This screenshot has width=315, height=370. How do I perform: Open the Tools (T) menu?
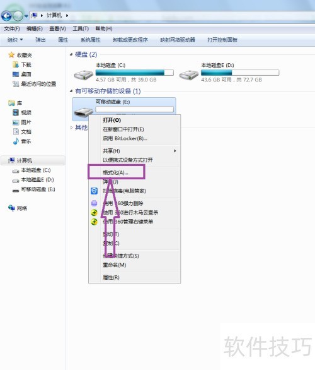tap(81, 29)
